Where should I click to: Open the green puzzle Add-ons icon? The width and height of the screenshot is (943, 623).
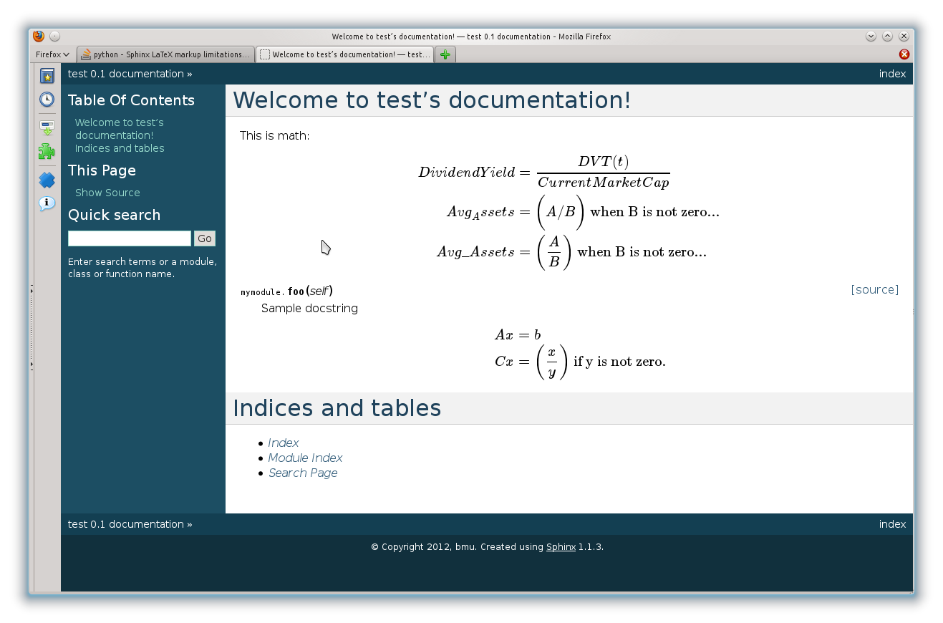47,151
